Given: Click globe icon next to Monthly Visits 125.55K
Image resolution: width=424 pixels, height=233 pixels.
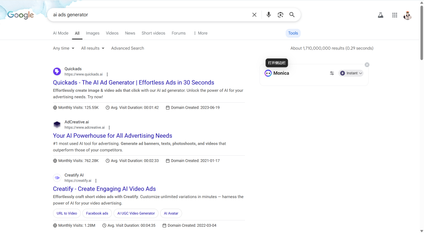Looking at the screenshot, I should [55, 107].
